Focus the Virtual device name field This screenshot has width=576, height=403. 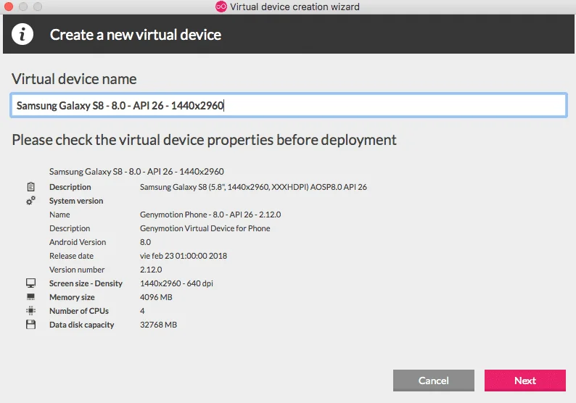click(x=289, y=105)
